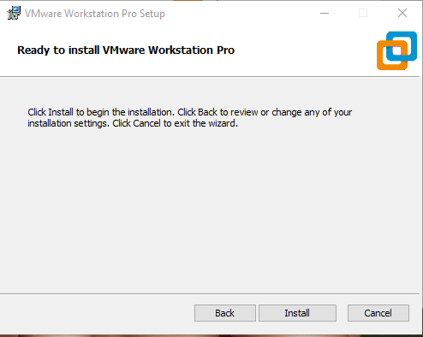Click the 'Click Install to begin' instruction line

189,112
